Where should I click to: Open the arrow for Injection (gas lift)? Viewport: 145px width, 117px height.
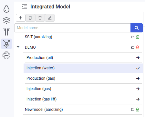(x=138, y=99)
